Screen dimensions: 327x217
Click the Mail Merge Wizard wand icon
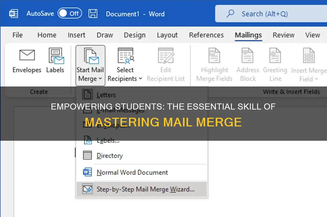point(87,189)
